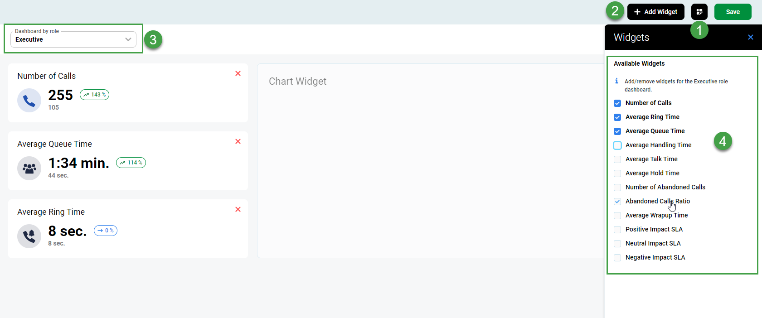Open the widget edit icon beside Save

point(699,11)
